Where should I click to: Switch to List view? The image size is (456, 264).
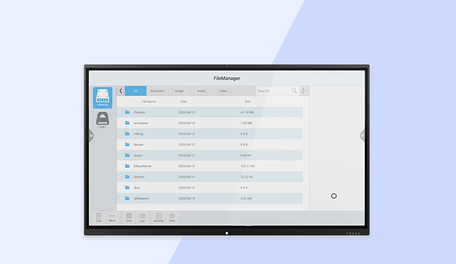click(142, 217)
